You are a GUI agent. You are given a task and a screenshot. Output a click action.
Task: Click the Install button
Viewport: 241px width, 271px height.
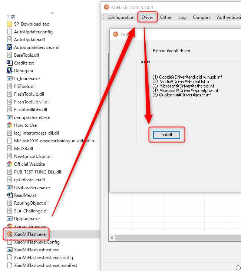pyautogui.click(x=166, y=135)
